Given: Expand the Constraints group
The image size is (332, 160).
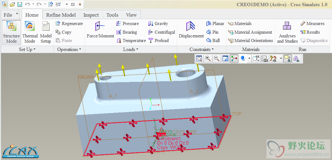Looking at the screenshot, I should [x=202, y=49].
